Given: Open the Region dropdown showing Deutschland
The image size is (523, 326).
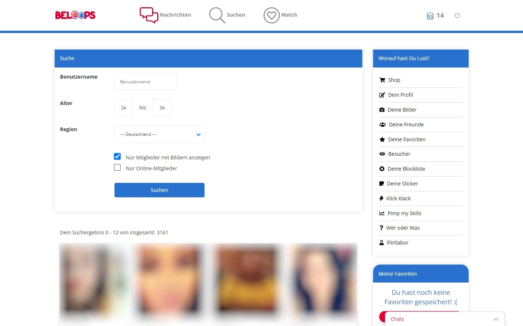Looking at the screenshot, I should 159,134.
